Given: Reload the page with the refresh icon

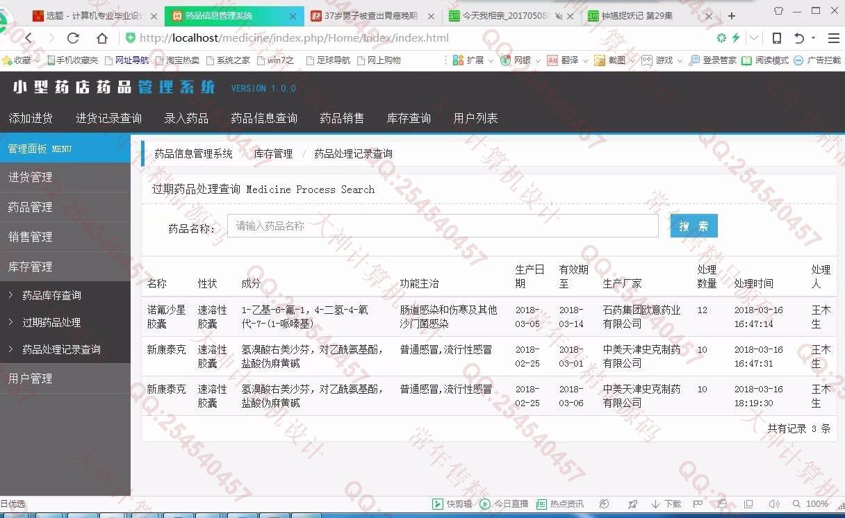Looking at the screenshot, I should point(73,38).
